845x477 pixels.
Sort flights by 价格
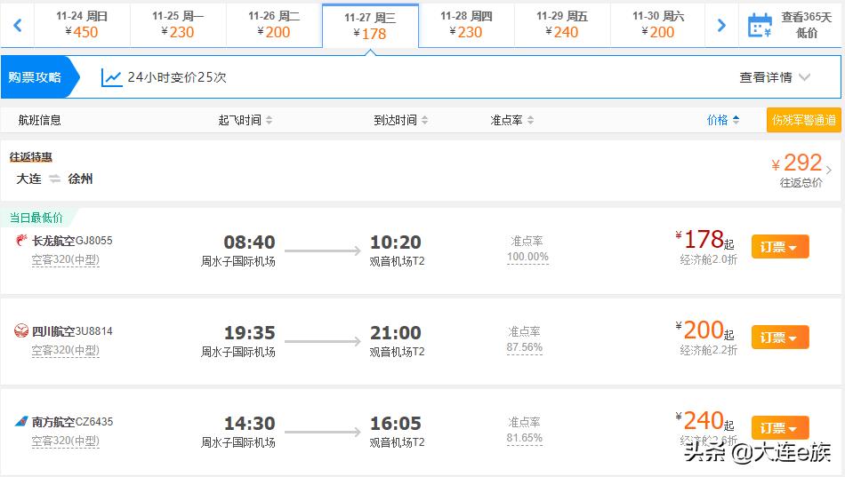pyautogui.click(x=722, y=120)
